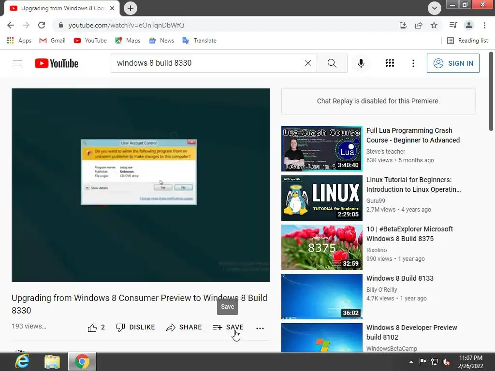Open the Windows 8 Build 8375 thumbnail
Viewport: 495px width, 371px height.
pos(321,247)
